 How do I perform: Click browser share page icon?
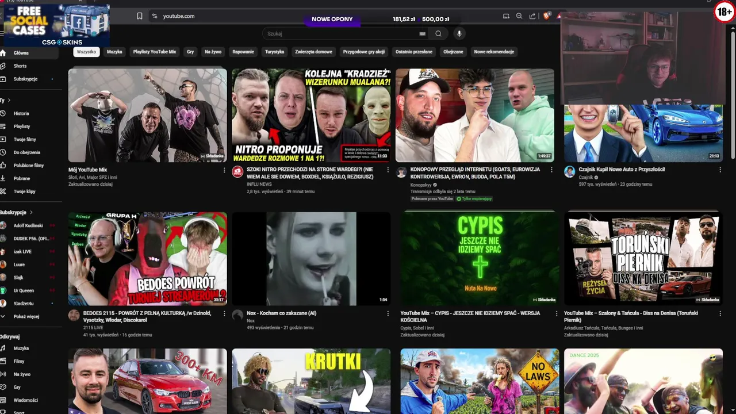[532, 16]
